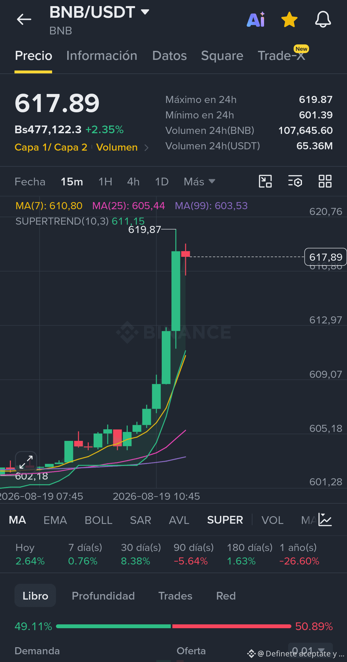Open the chart drawing tools icon
Image resolution: width=347 pixels, height=662 pixels.
265,181
